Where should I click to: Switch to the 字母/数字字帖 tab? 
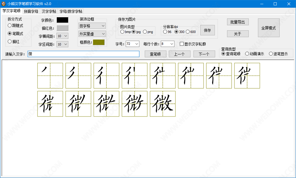(71, 11)
